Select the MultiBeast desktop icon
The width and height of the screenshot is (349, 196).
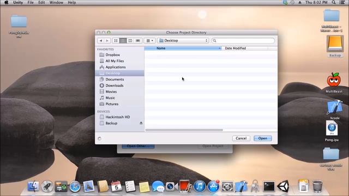[x=334, y=82]
